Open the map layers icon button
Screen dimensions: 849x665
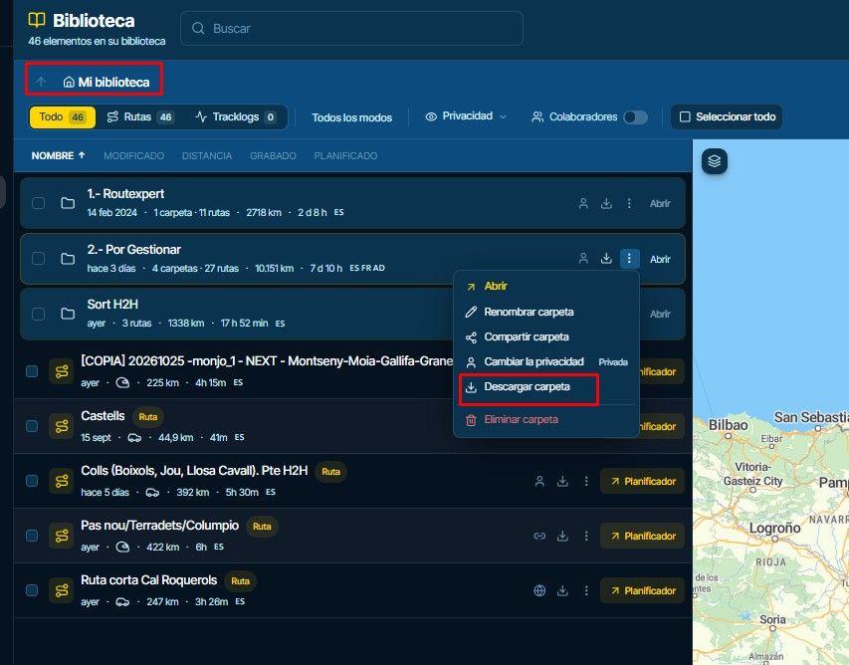(715, 161)
